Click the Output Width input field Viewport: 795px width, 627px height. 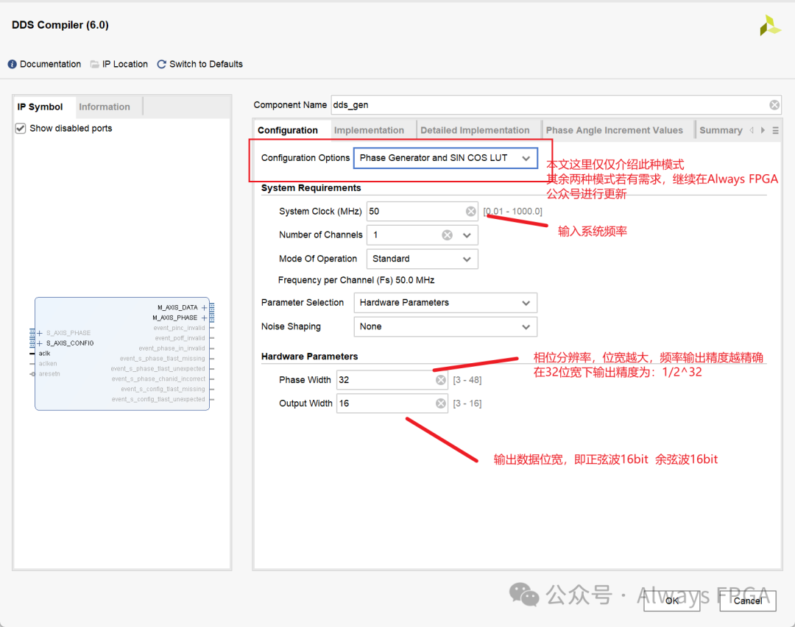pyautogui.click(x=392, y=403)
